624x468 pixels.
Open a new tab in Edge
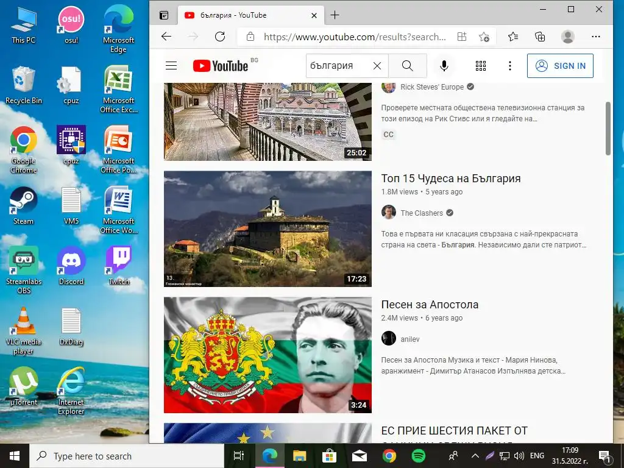pos(335,15)
